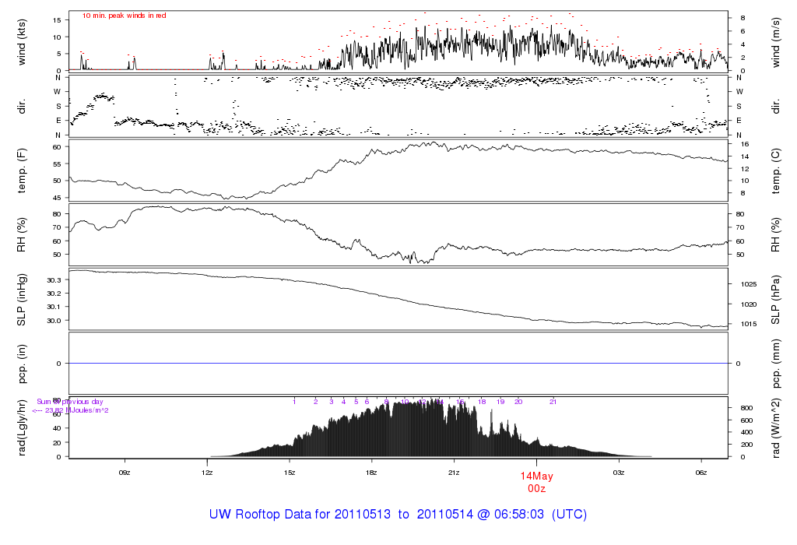Click the 800 W/m^2 tick value
This screenshot has width=797, height=545.
coord(746,408)
